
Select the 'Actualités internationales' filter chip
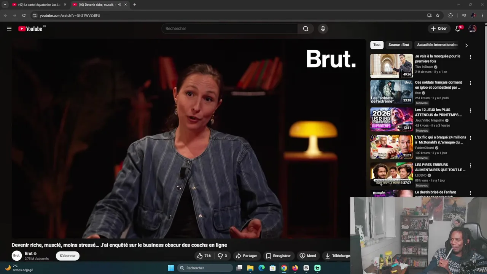pyautogui.click(x=437, y=45)
